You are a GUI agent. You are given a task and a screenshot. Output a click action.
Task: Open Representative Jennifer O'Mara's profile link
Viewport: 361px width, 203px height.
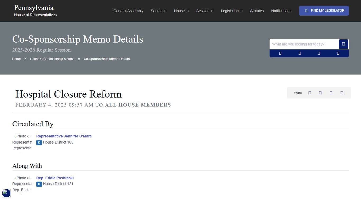click(64, 136)
